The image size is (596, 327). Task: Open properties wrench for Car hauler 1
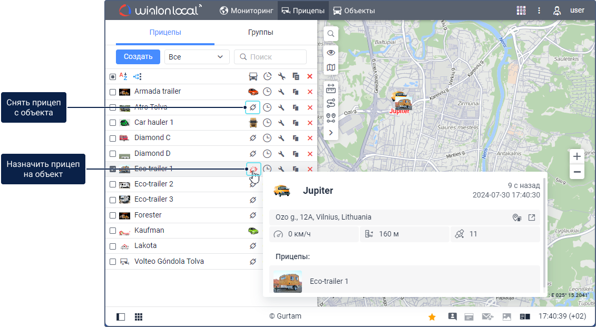click(x=281, y=123)
